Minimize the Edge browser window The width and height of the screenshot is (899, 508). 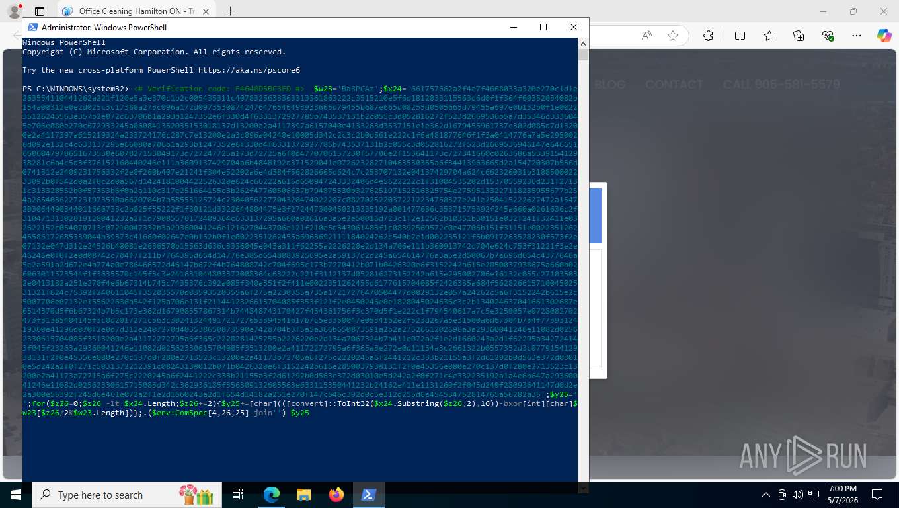tap(823, 11)
